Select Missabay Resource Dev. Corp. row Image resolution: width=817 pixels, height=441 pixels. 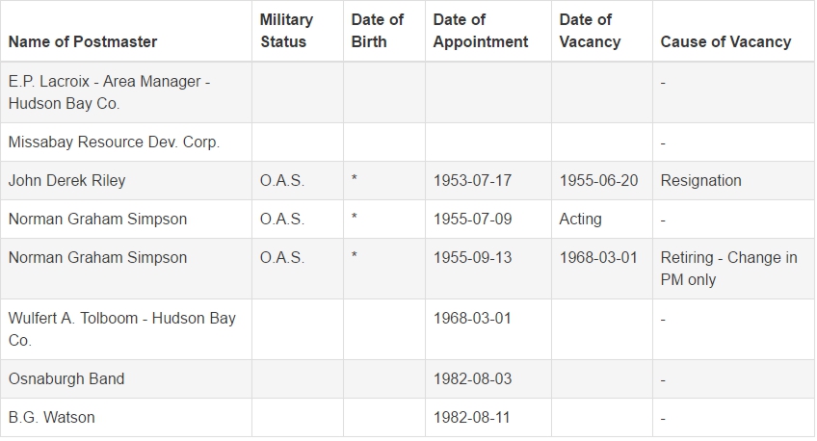pyautogui.click(x=408, y=143)
